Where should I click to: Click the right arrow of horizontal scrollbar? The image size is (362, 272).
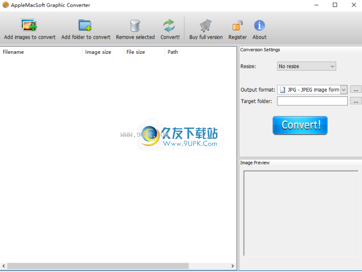(x=232, y=266)
